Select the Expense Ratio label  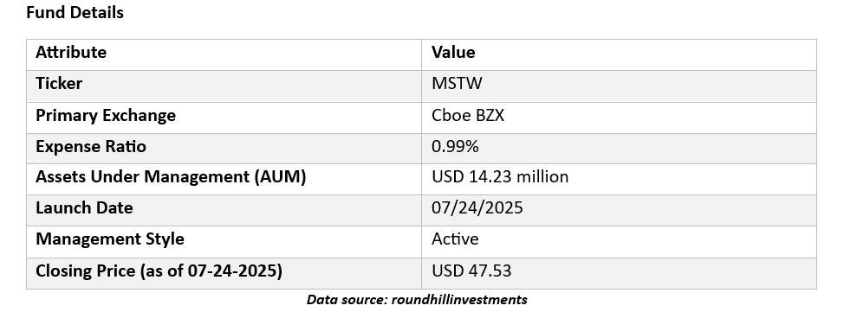coord(91,146)
